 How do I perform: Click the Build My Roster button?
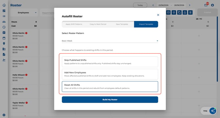click(110, 100)
